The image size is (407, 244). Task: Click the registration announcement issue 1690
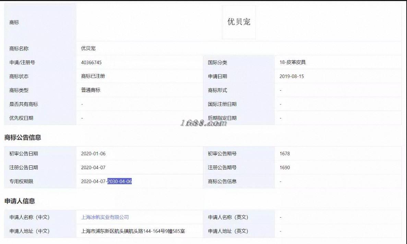point(285,167)
